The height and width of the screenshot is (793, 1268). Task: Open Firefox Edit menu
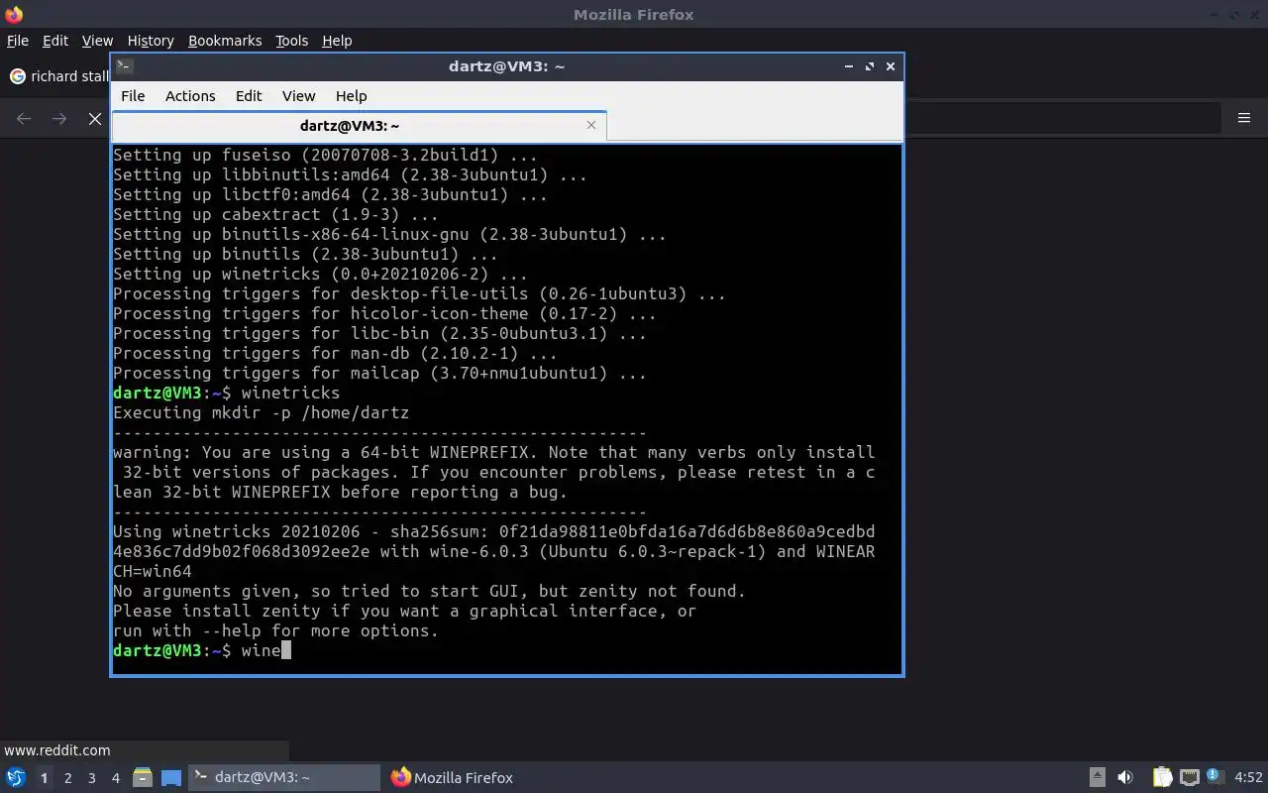pos(55,41)
